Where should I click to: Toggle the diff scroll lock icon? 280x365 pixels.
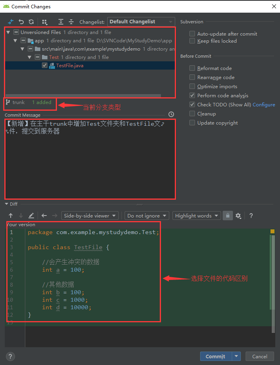point(228,216)
